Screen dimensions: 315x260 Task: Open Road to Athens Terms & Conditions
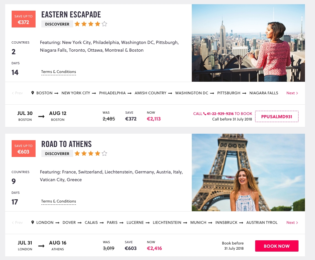59,201
